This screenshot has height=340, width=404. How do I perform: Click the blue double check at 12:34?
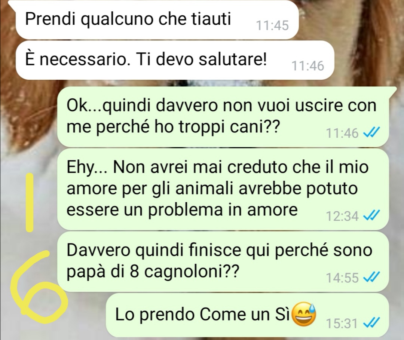(x=371, y=215)
